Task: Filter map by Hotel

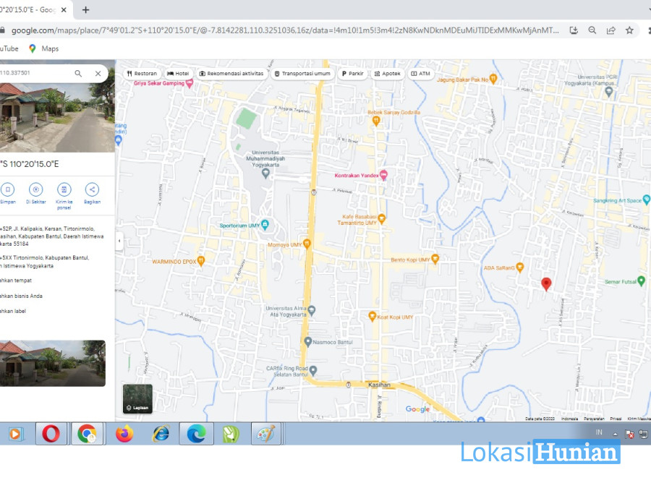Action: 178,74
